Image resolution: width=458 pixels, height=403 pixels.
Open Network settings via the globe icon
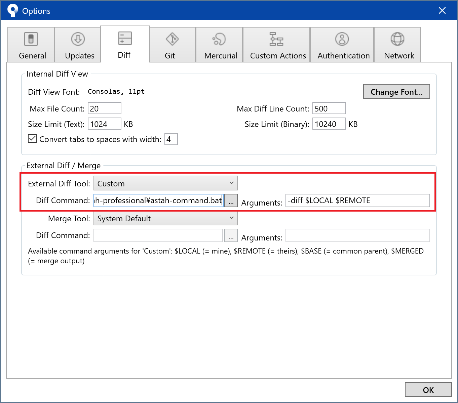[397, 39]
